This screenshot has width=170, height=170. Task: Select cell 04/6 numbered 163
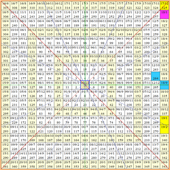85,138
